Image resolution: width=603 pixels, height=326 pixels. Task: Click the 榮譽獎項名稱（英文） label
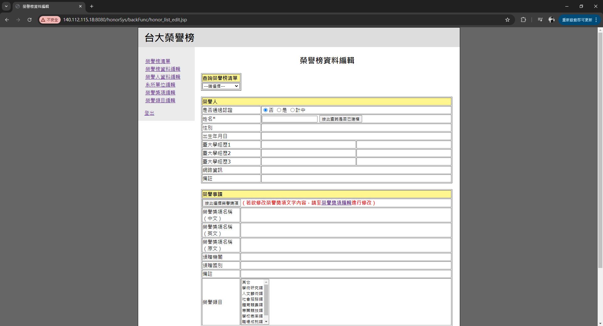[x=218, y=230]
